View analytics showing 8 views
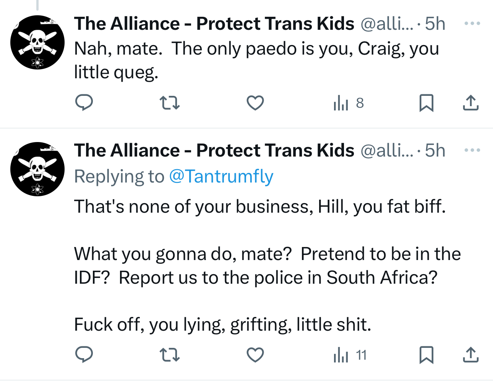The image size is (493, 391). pyautogui.click(x=349, y=103)
